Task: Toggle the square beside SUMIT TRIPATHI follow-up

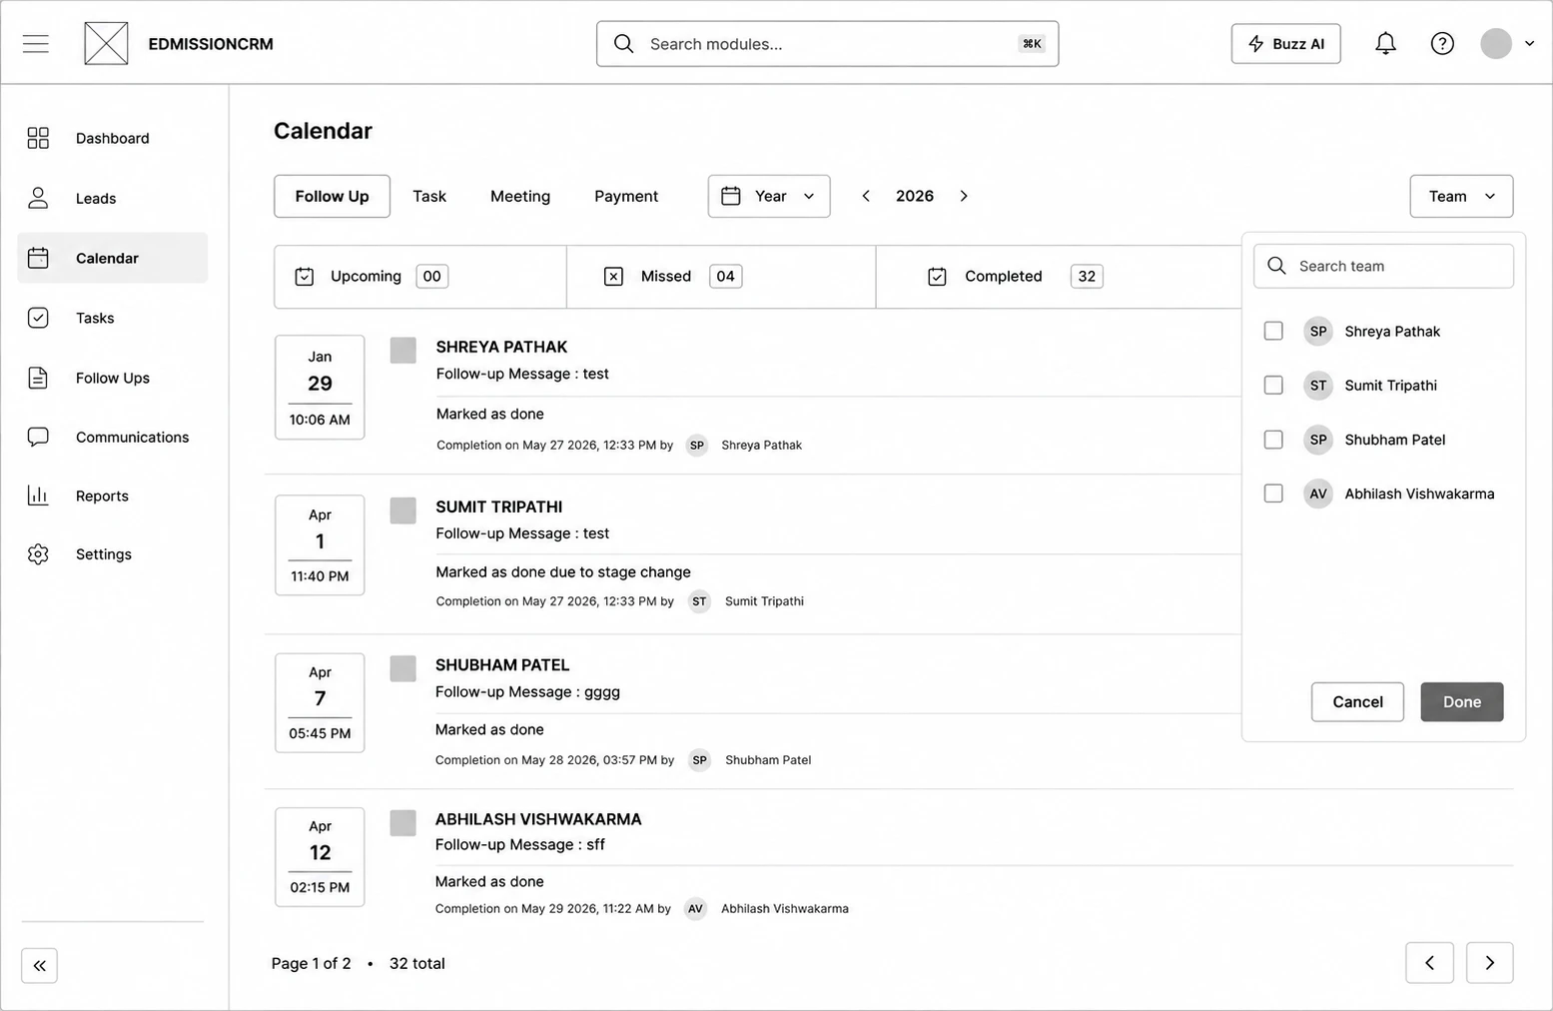Action: coord(402,510)
